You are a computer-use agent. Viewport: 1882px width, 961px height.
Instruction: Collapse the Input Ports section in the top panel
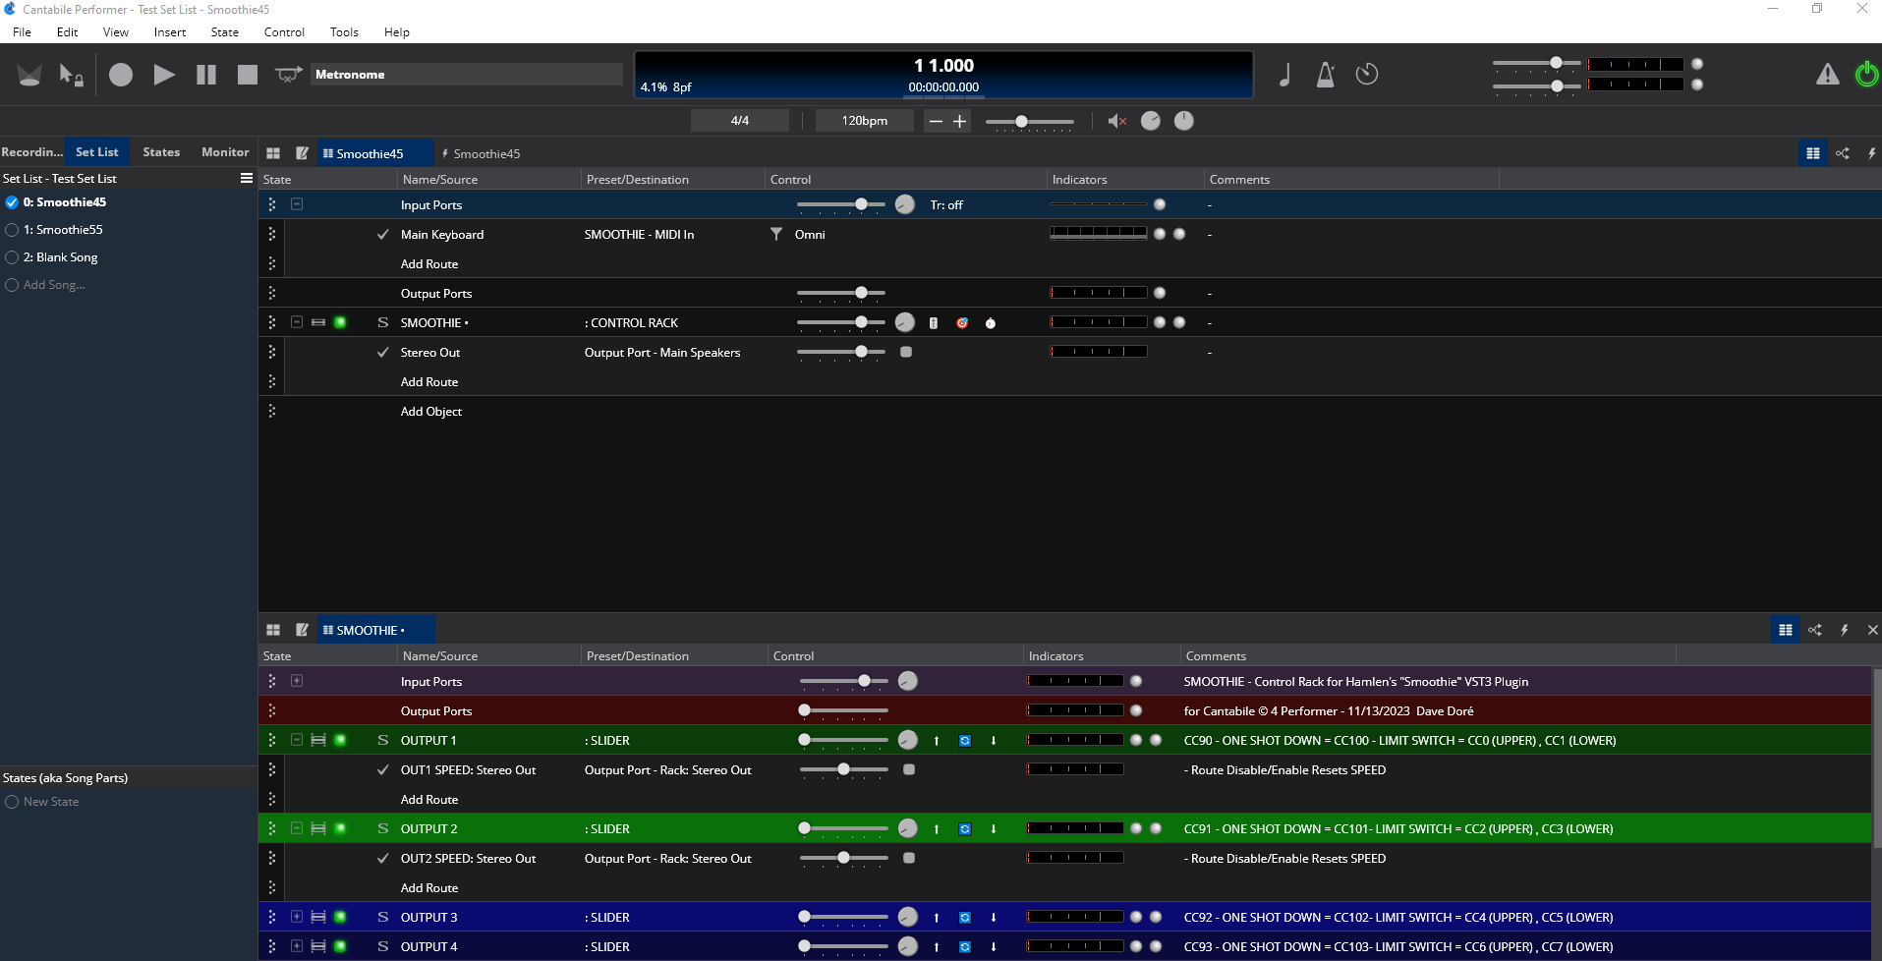(x=297, y=204)
